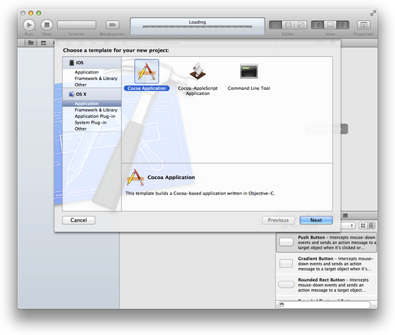Show the Project navigator folder icon
Image resolution: width=395 pixels, height=335 pixels.
coord(31,43)
